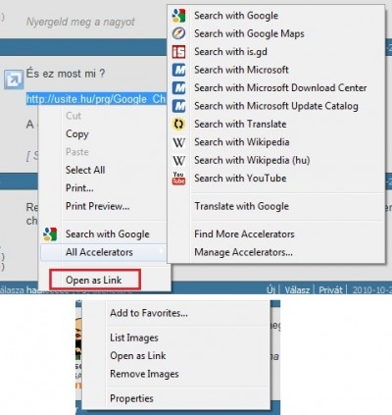Pick Search with Microsoft Update Catalog
The width and height of the screenshot is (392, 415).
(276, 106)
